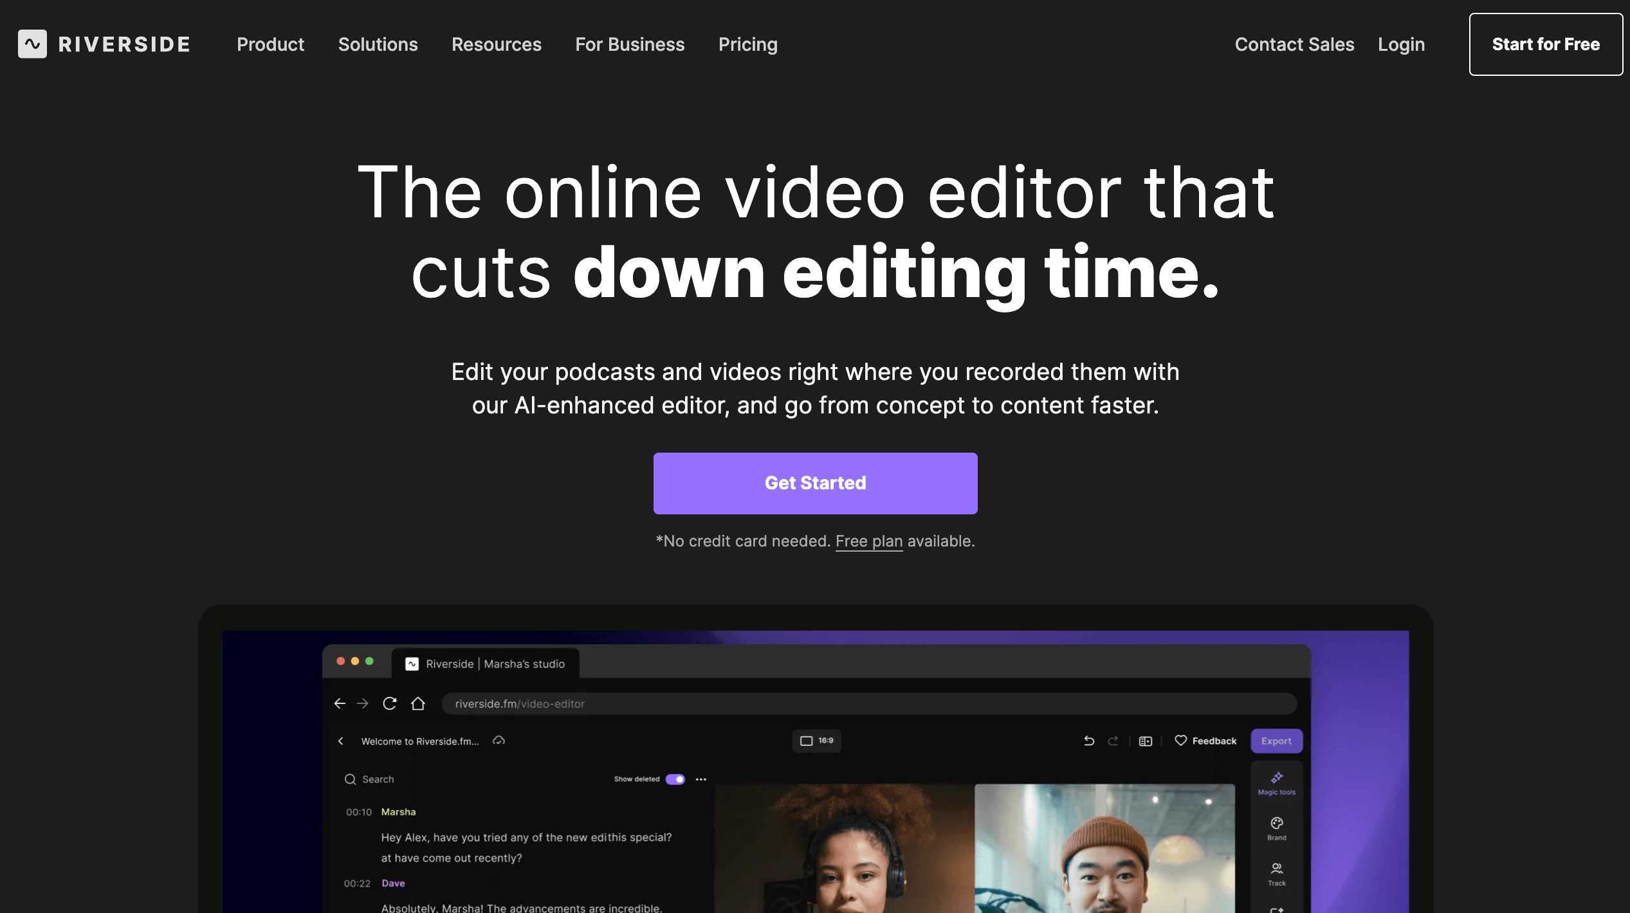This screenshot has width=1630, height=913.
Task: Open Magic tools in editor sidebar
Action: click(1276, 783)
